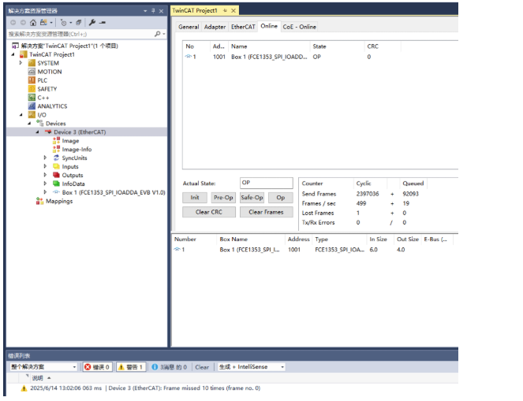The width and height of the screenshot is (523, 401).
Task: Click the preview selected items dash icon
Action: tap(103, 23)
